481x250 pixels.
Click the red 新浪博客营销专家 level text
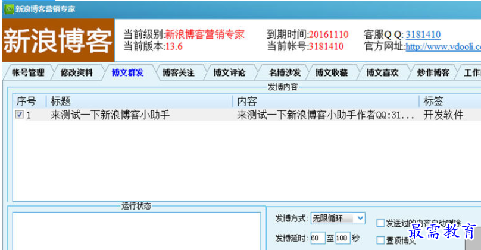[x=205, y=34]
